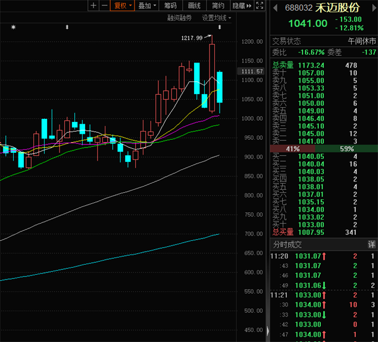The height and width of the screenshot is (342, 378).
Task: Toggle the 筹码 chip distribution view
Action: click(170, 5)
